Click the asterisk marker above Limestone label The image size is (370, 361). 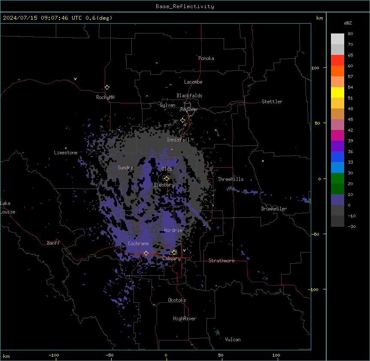click(66, 148)
